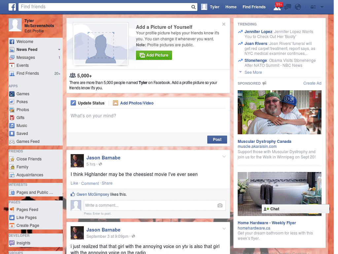This screenshot has width=338, height=254.
Task: Open Home Hardware Weekly Flyer ad title
Action: (267, 223)
